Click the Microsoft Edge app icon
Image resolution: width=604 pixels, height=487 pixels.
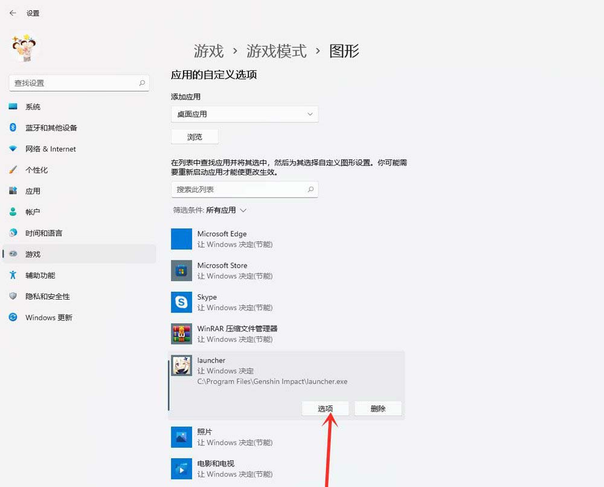[181, 239]
